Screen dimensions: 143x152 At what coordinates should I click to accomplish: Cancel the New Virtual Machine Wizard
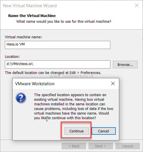click(x=128, y=146)
